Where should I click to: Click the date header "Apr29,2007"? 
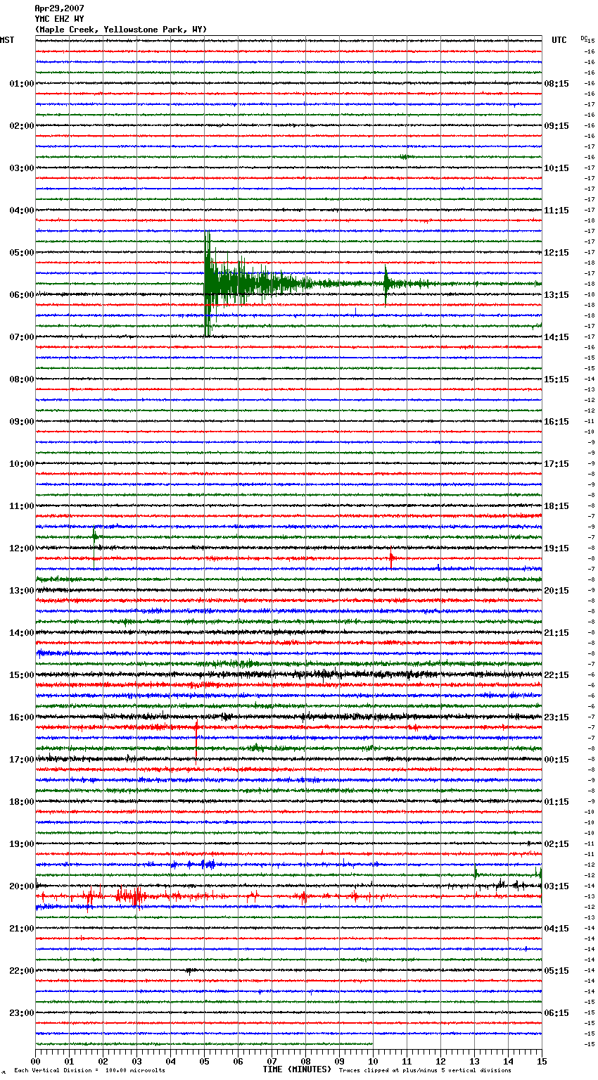pyautogui.click(x=59, y=8)
